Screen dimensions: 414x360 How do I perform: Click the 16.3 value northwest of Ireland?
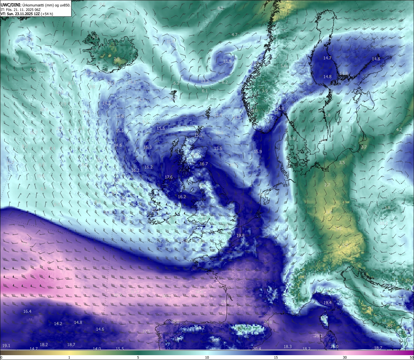(147, 147)
